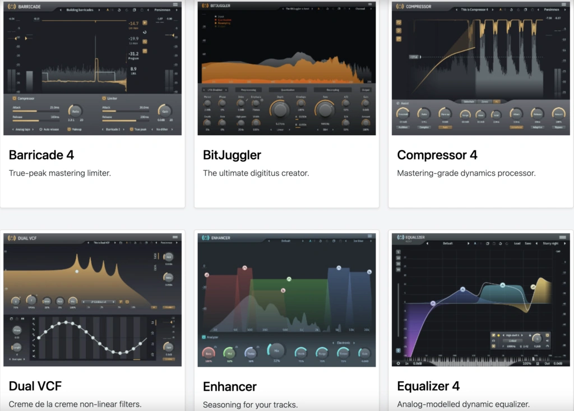Click the Equalizer plugin logo icon
Screen dimensions: 574x411
coord(400,238)
